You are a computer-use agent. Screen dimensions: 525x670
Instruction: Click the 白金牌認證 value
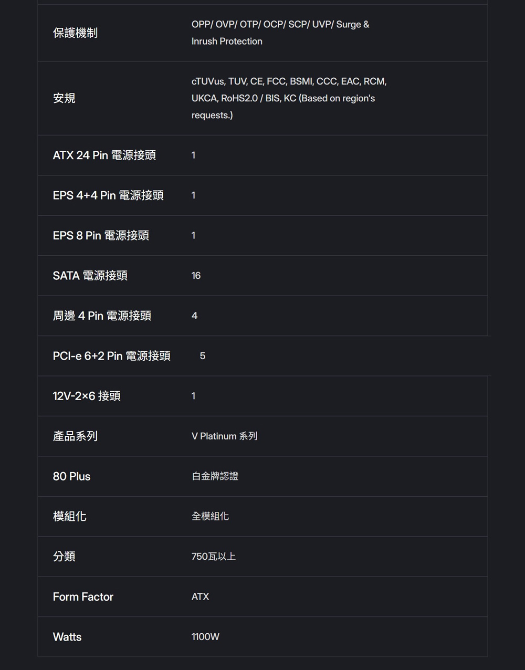pos(215,476)
